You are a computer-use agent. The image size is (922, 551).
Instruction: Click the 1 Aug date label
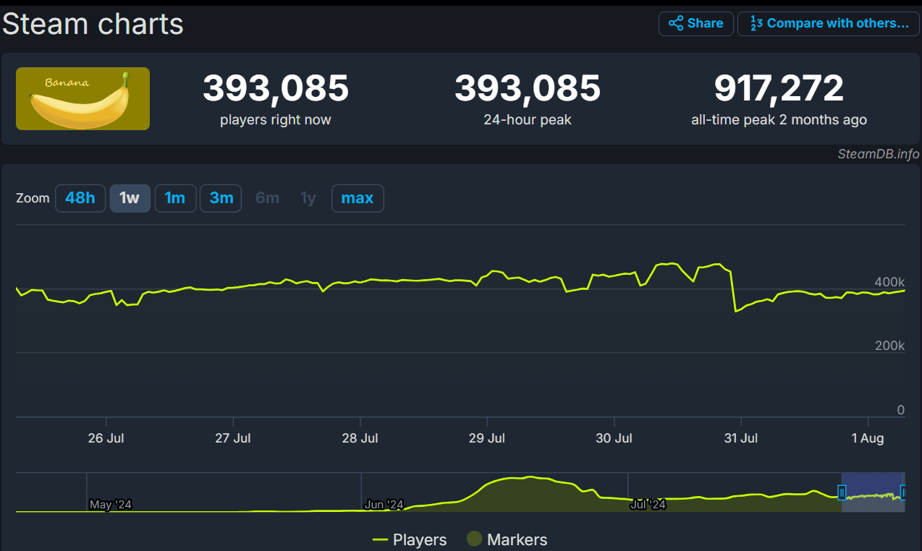(x=868, y=438)
